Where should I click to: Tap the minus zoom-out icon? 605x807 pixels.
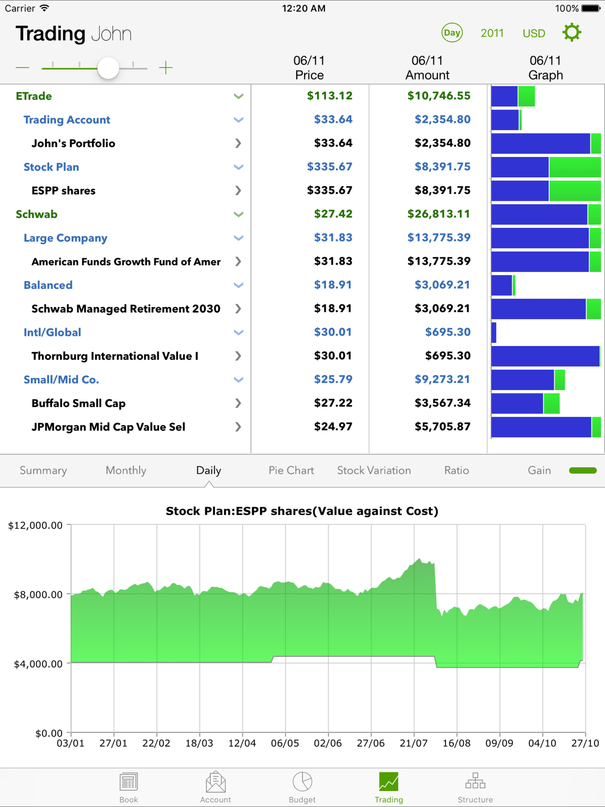pos(22,67)
